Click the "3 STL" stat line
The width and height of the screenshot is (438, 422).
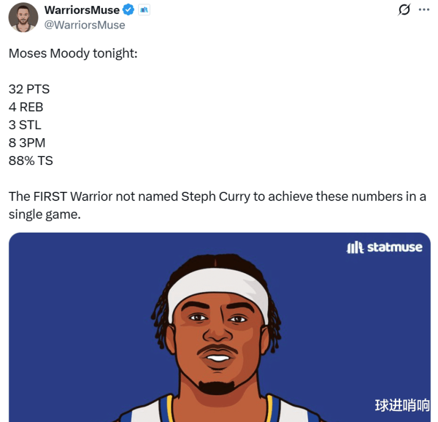25,125
